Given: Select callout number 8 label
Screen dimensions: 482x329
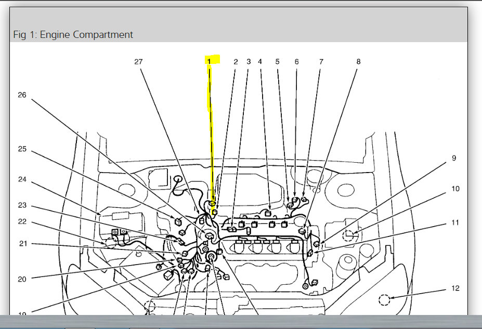Looking at the screenshot, I should point(358,62).
